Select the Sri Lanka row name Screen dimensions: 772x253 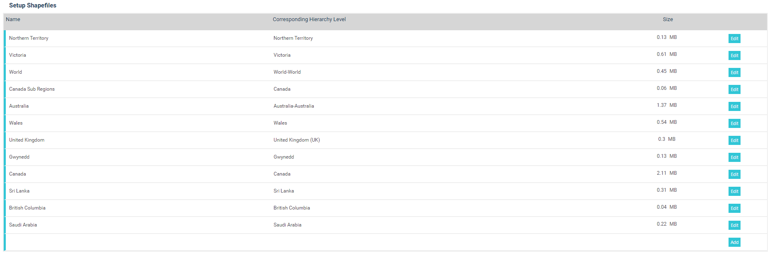click(19, 191)
